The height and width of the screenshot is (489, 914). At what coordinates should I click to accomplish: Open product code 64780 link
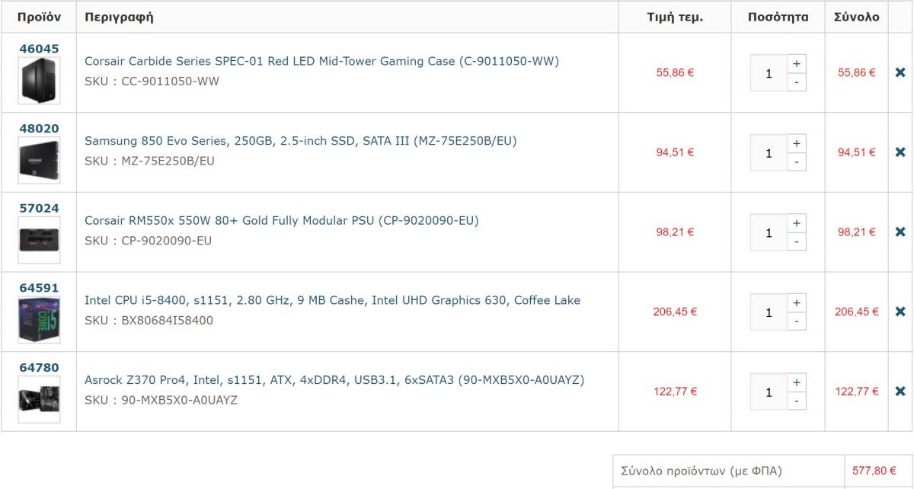coord(39,368)
